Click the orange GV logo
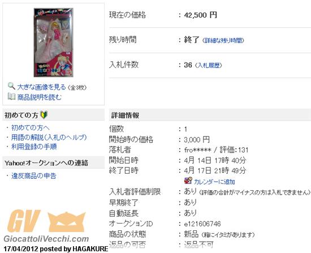This screenshot has height=253, width=311. 23,221
